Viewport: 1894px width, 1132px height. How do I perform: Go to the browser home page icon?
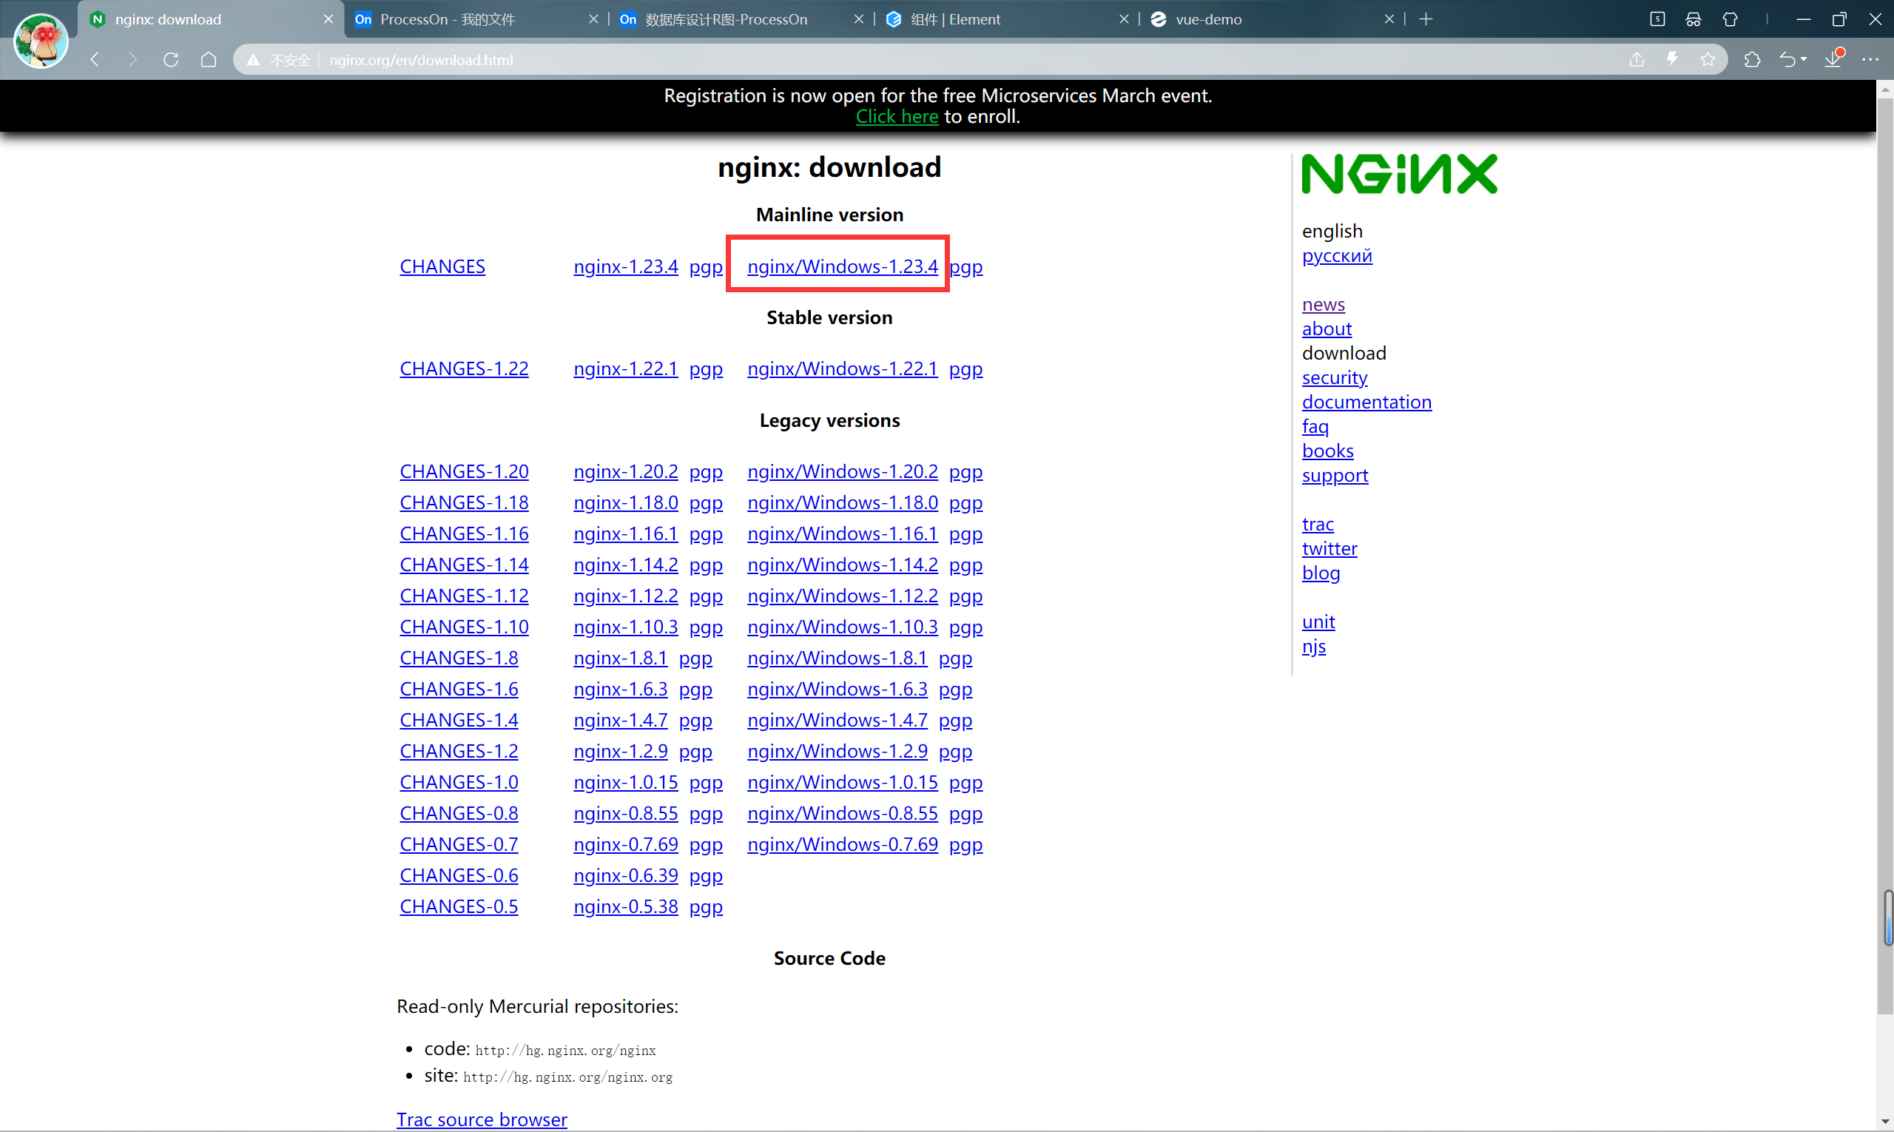(x=208, y=59)
